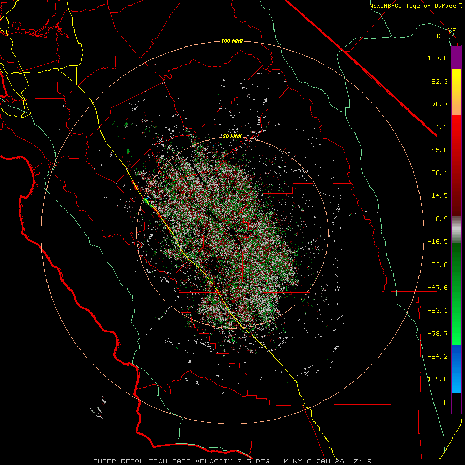Viewport: 465px width, 465px height.
Task: Click the -63.1 legend value
Action: click(438, 311)
